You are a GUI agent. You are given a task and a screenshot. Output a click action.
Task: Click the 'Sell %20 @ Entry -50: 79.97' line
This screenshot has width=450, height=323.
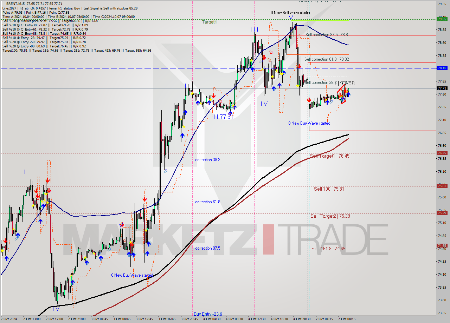tap(44, 42)
